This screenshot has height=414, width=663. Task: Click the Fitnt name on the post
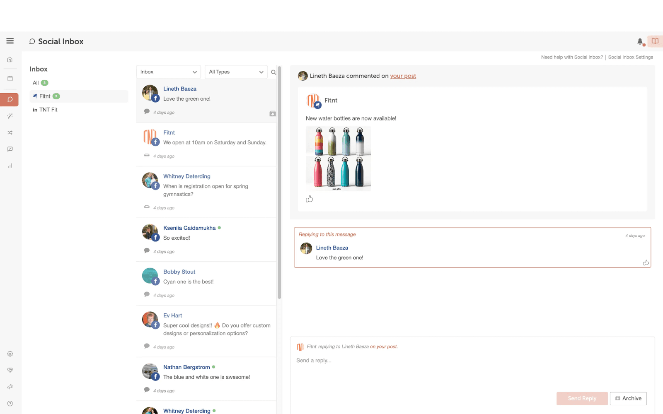point(331,100)
